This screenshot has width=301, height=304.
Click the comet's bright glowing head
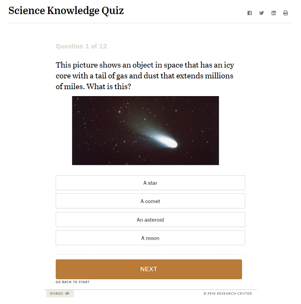point(169,142)
